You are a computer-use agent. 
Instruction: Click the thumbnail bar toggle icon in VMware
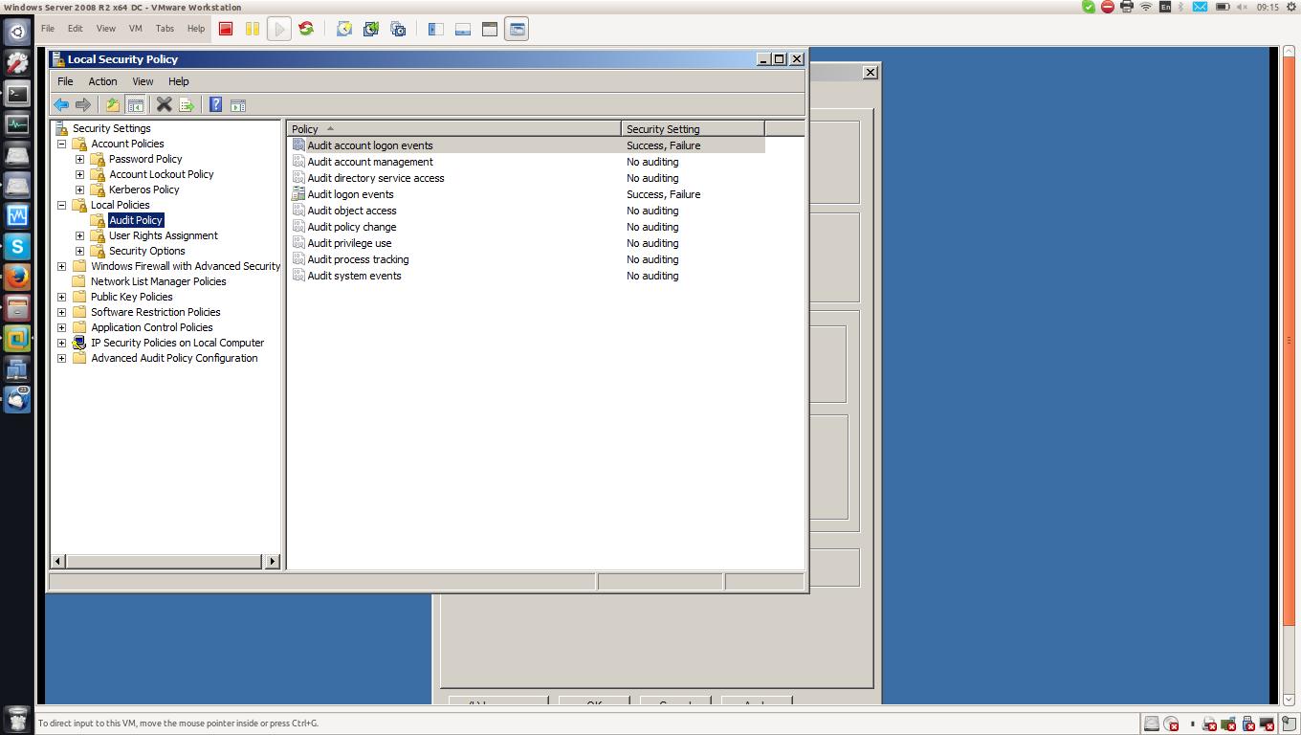463,29
